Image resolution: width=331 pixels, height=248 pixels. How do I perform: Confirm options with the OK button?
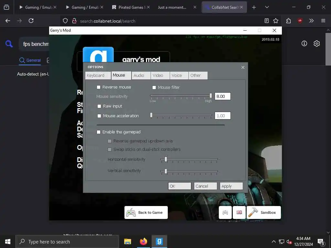coord(180,186)
